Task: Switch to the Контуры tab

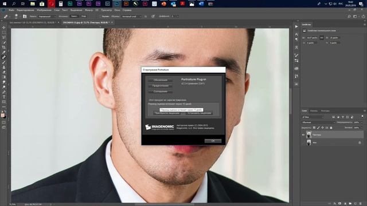Action: (x=325, y=111)
